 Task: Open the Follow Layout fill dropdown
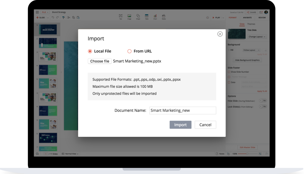251,50
